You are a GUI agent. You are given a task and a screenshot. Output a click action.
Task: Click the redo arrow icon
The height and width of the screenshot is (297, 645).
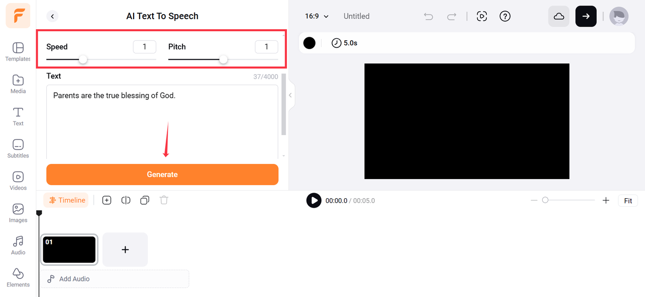451,16
